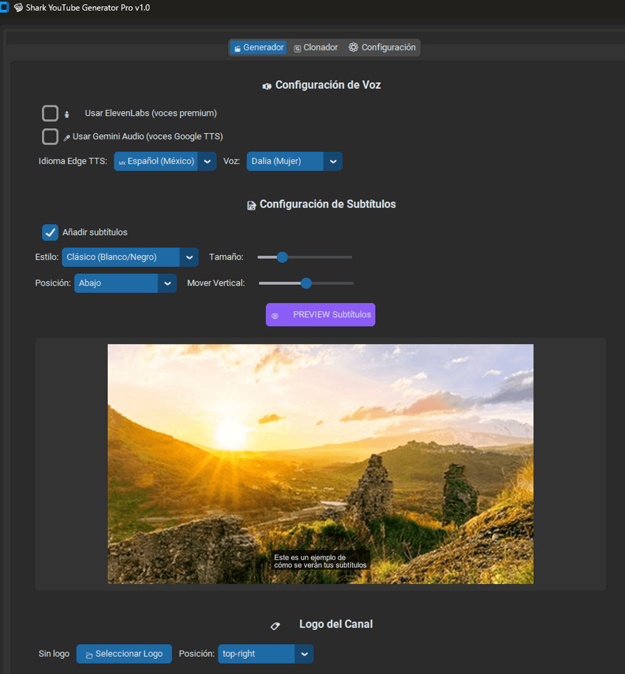625x674 pixels.
Task: Enable the Usar ElevenLabs checkbox
Action: (x=50, y=113)
